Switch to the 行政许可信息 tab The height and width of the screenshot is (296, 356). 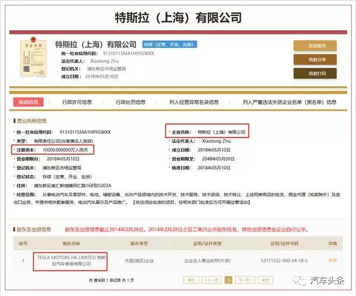(77, 102)
